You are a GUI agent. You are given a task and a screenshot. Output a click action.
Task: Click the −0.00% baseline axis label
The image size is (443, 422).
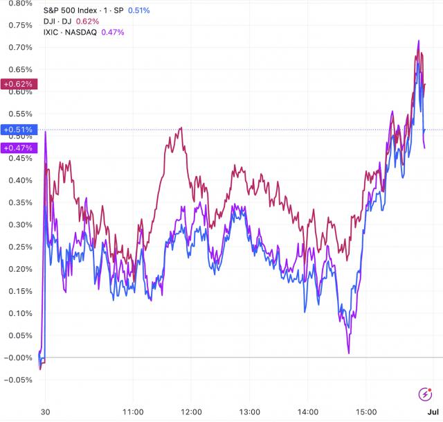(17, 358)
